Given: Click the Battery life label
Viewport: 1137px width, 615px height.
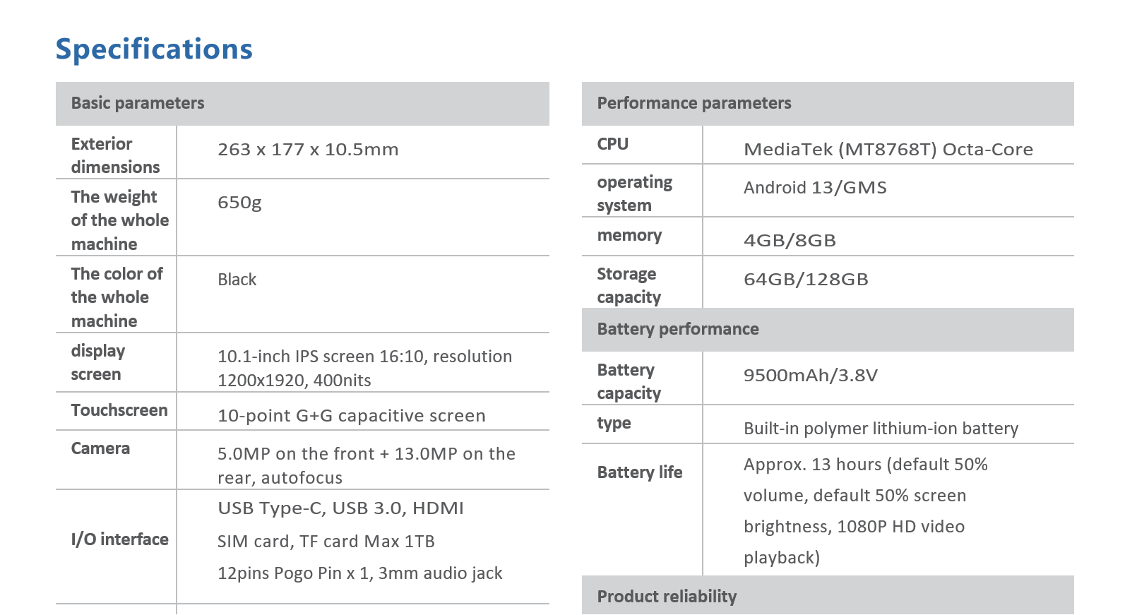Looking at the screenshot, I should click(x=639, y=472).
